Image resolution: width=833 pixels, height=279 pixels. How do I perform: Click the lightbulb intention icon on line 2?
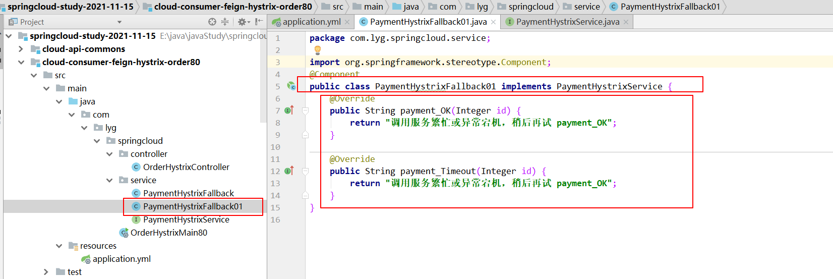tap(318, 50)
